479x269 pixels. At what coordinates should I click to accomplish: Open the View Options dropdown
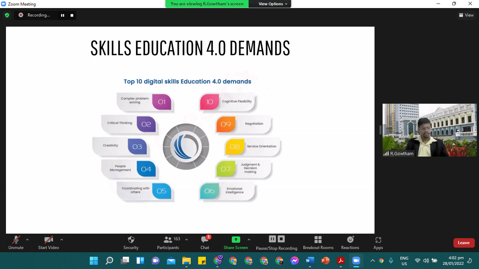point(273,4)
